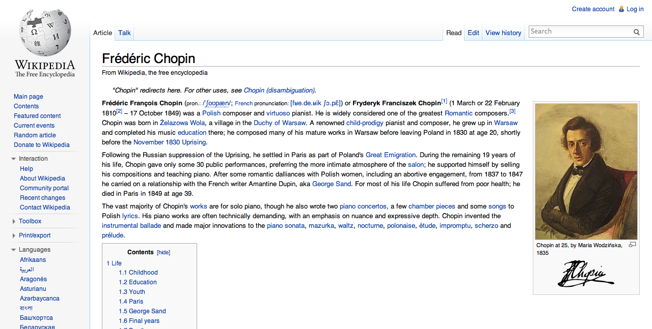Select Azərbaycanca language link
The image size is (652, 329).
pyautogui.click(x=40, y=298)
